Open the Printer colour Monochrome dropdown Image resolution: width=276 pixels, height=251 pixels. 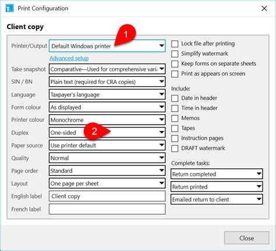click(x=107, y=120)
